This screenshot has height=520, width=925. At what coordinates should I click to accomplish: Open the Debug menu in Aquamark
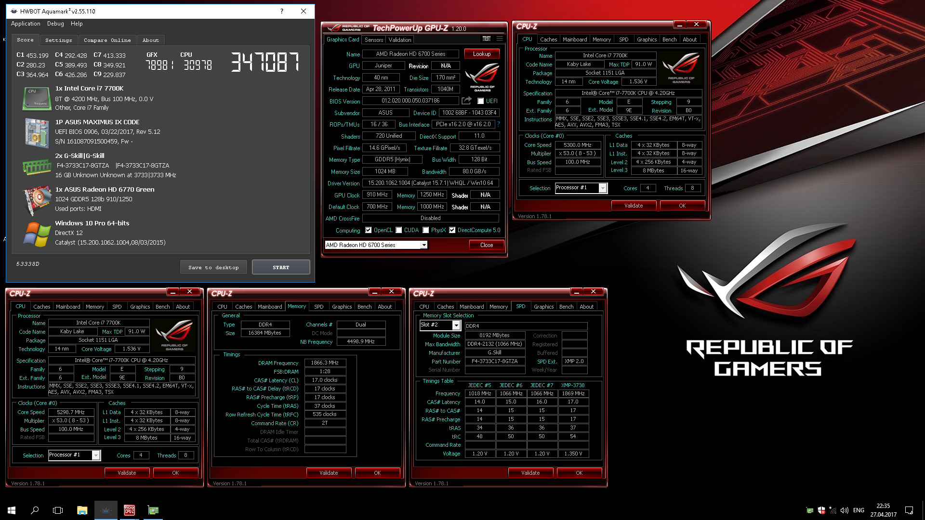click(55, 24)
